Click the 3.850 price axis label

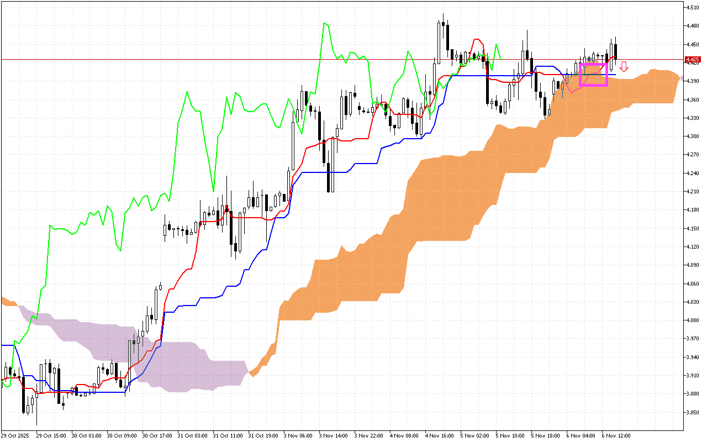(693, 413)
